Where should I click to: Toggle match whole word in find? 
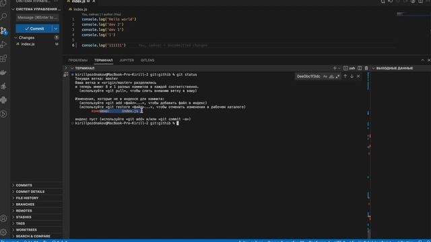tap(331, 77)
